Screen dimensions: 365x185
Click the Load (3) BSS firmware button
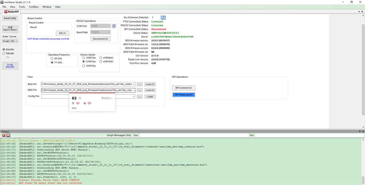click(x=150, y=84)
